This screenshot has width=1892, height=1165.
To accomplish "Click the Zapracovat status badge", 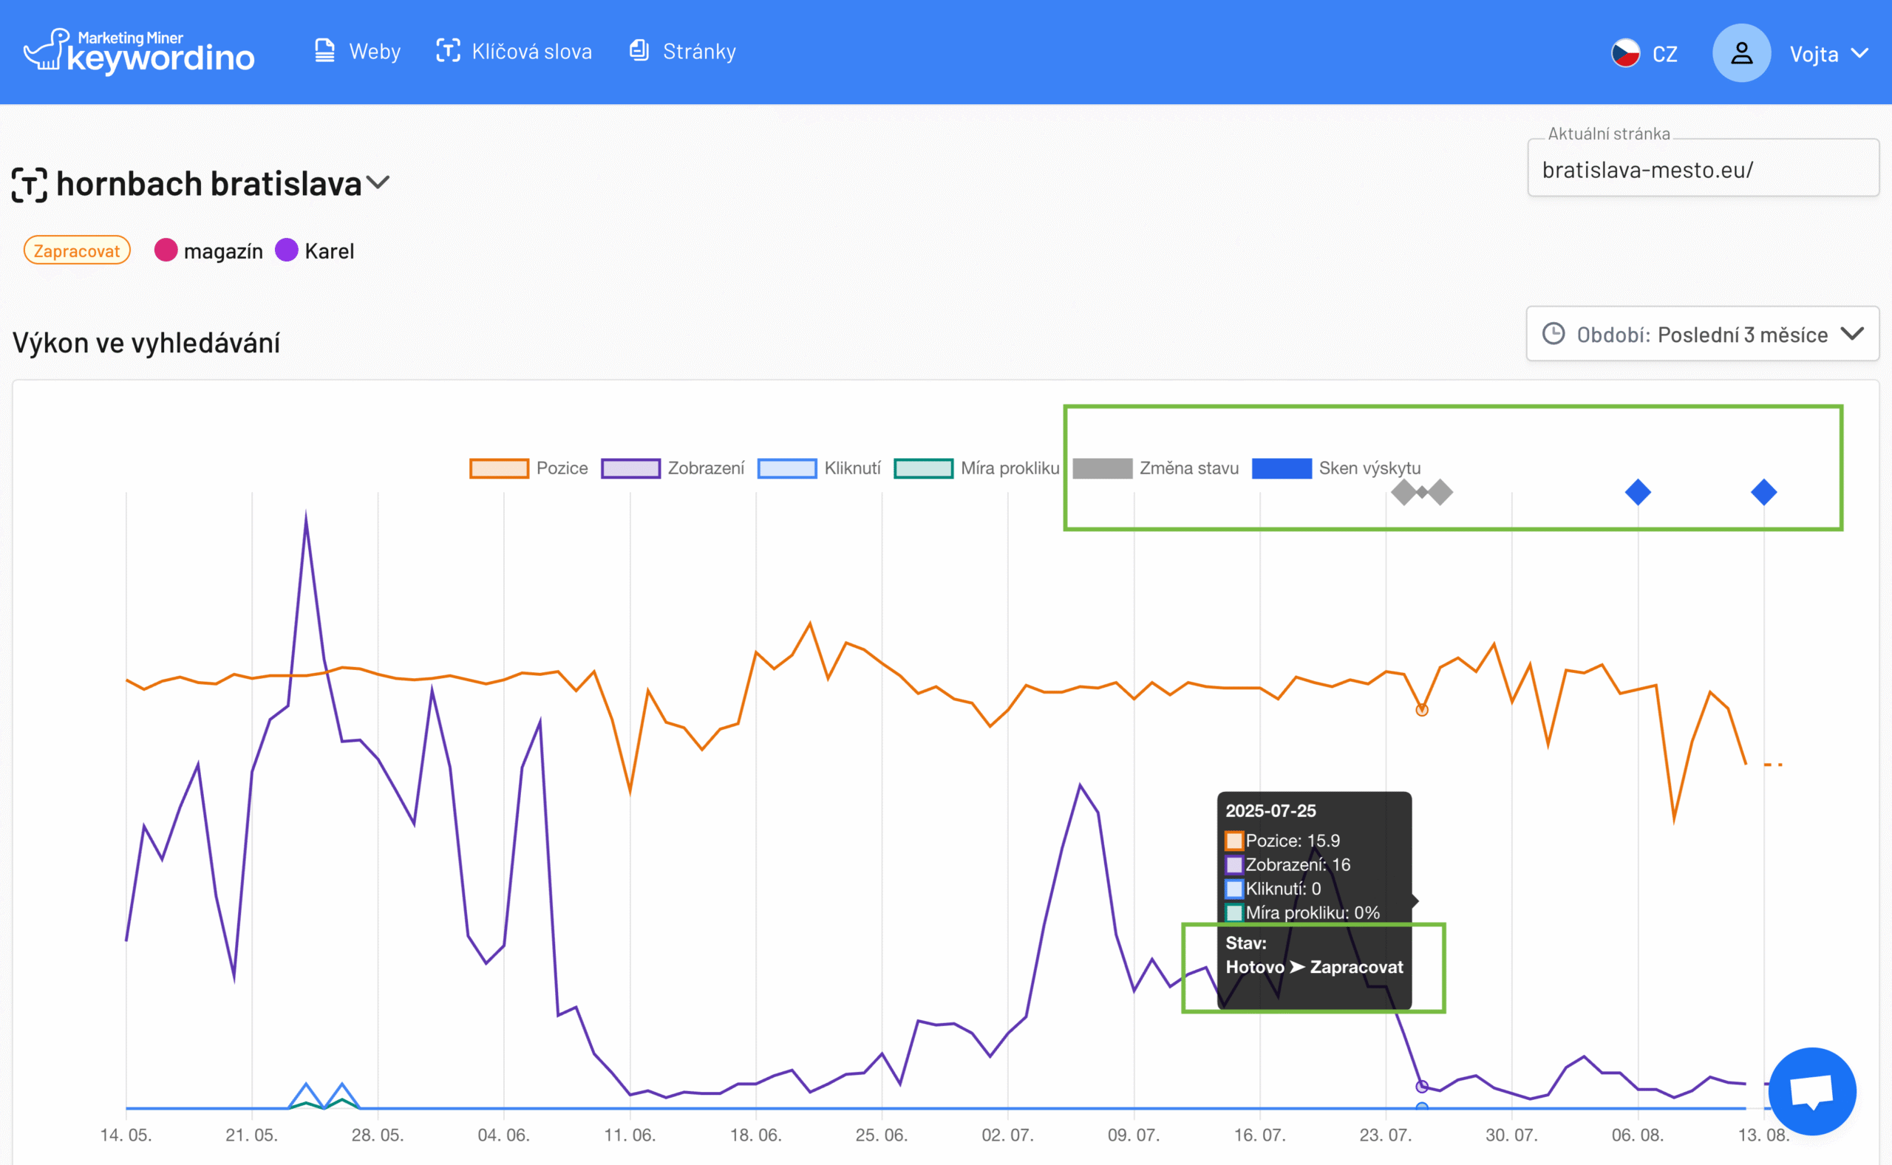I will pos(76,250).
